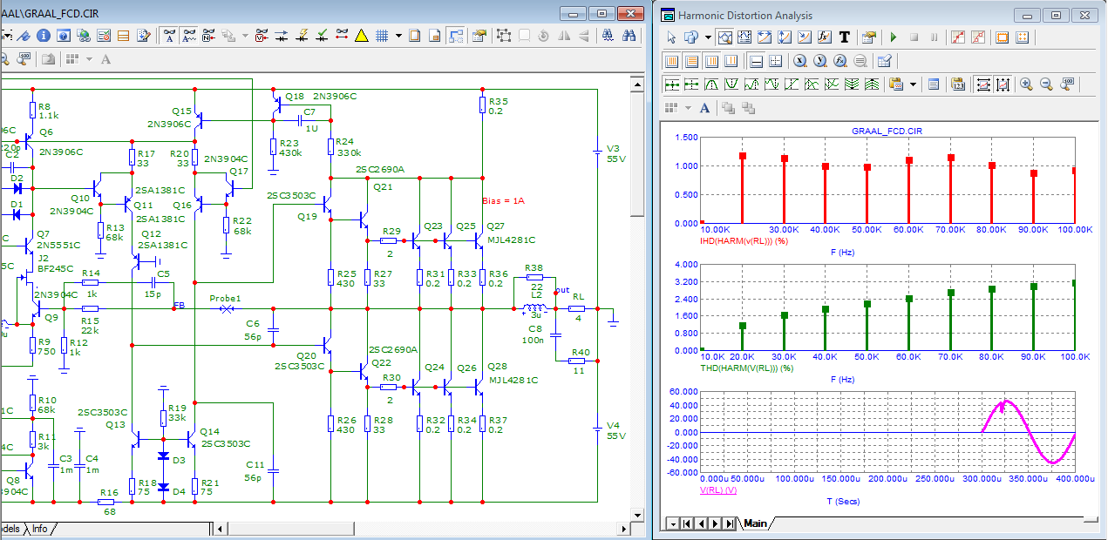Open dropdown next to clipboard plot icon
The width and height of the screenshot is (1108, 540).
pyautogui.click(x=914, y=84)
